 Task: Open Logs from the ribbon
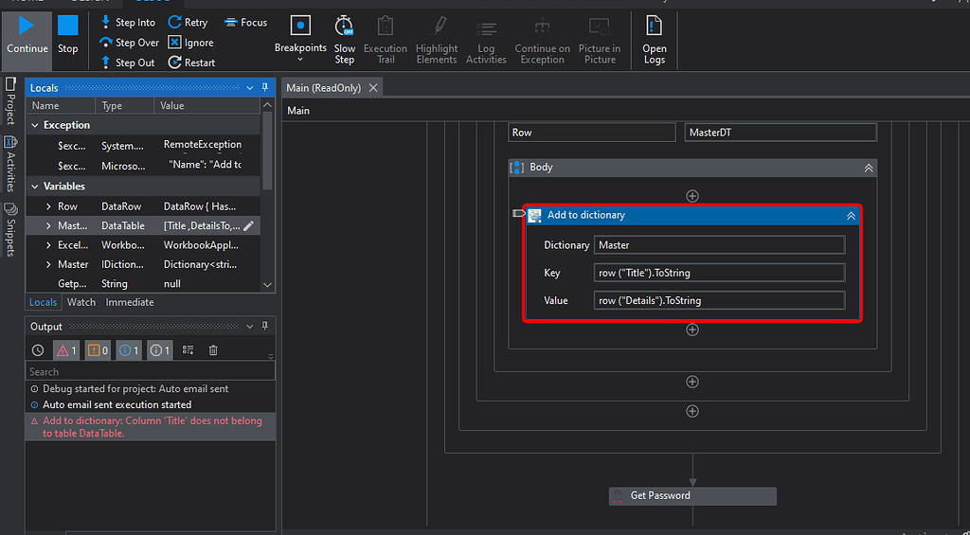[655, 38]
